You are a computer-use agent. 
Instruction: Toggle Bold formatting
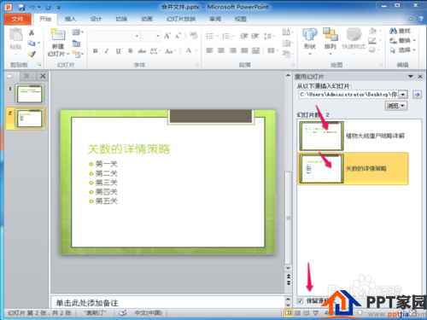96,51
